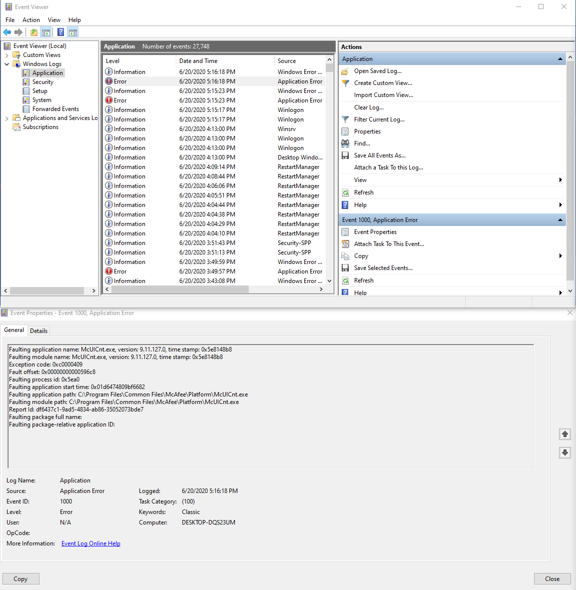Screen dimensions: 576x590
Task: Click the Event Properties icon
Action: pyautogui.click(x=345, y=232)
